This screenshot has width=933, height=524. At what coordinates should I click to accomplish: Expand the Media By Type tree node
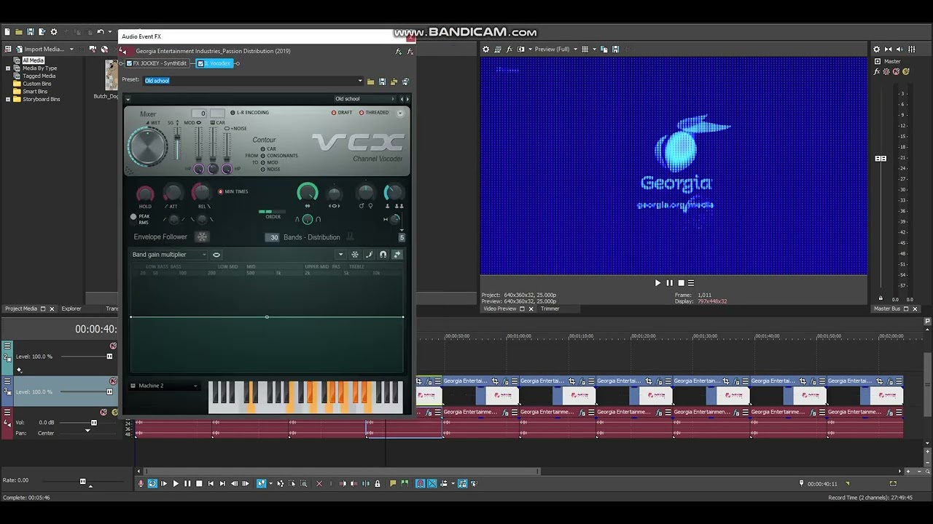point(8,68)
